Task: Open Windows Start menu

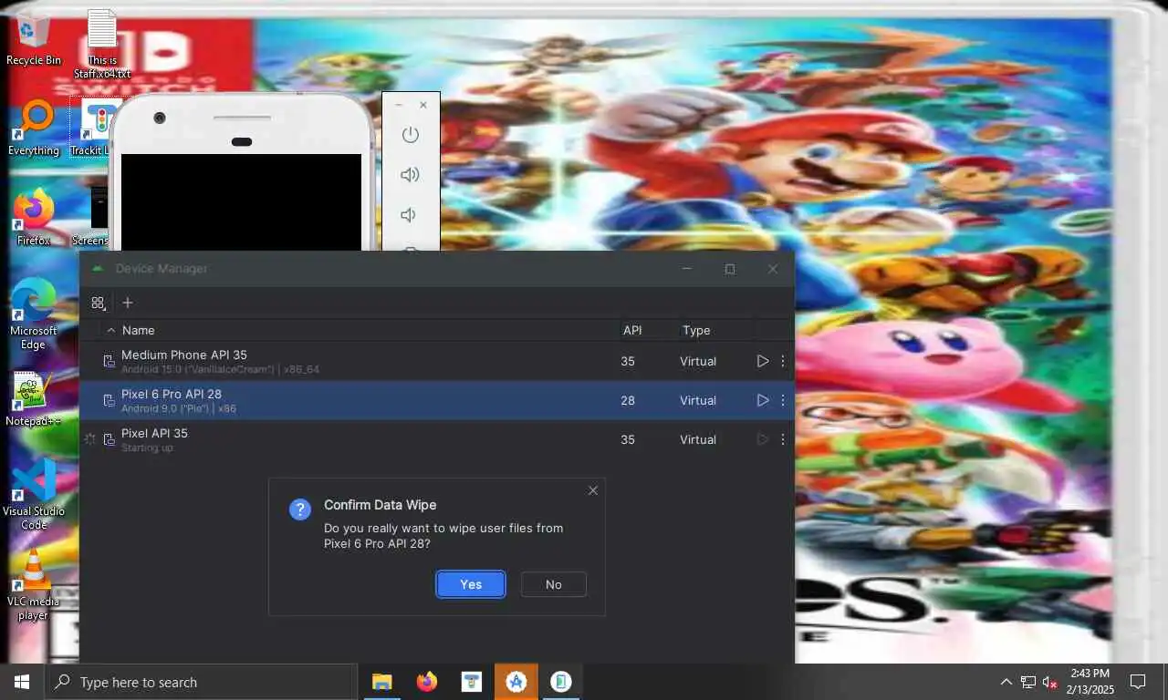Action: tap(22, 682)
